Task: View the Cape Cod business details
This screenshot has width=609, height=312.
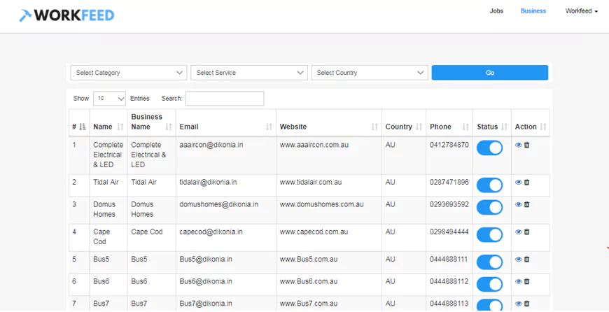Action: click(x=519, y=232)
